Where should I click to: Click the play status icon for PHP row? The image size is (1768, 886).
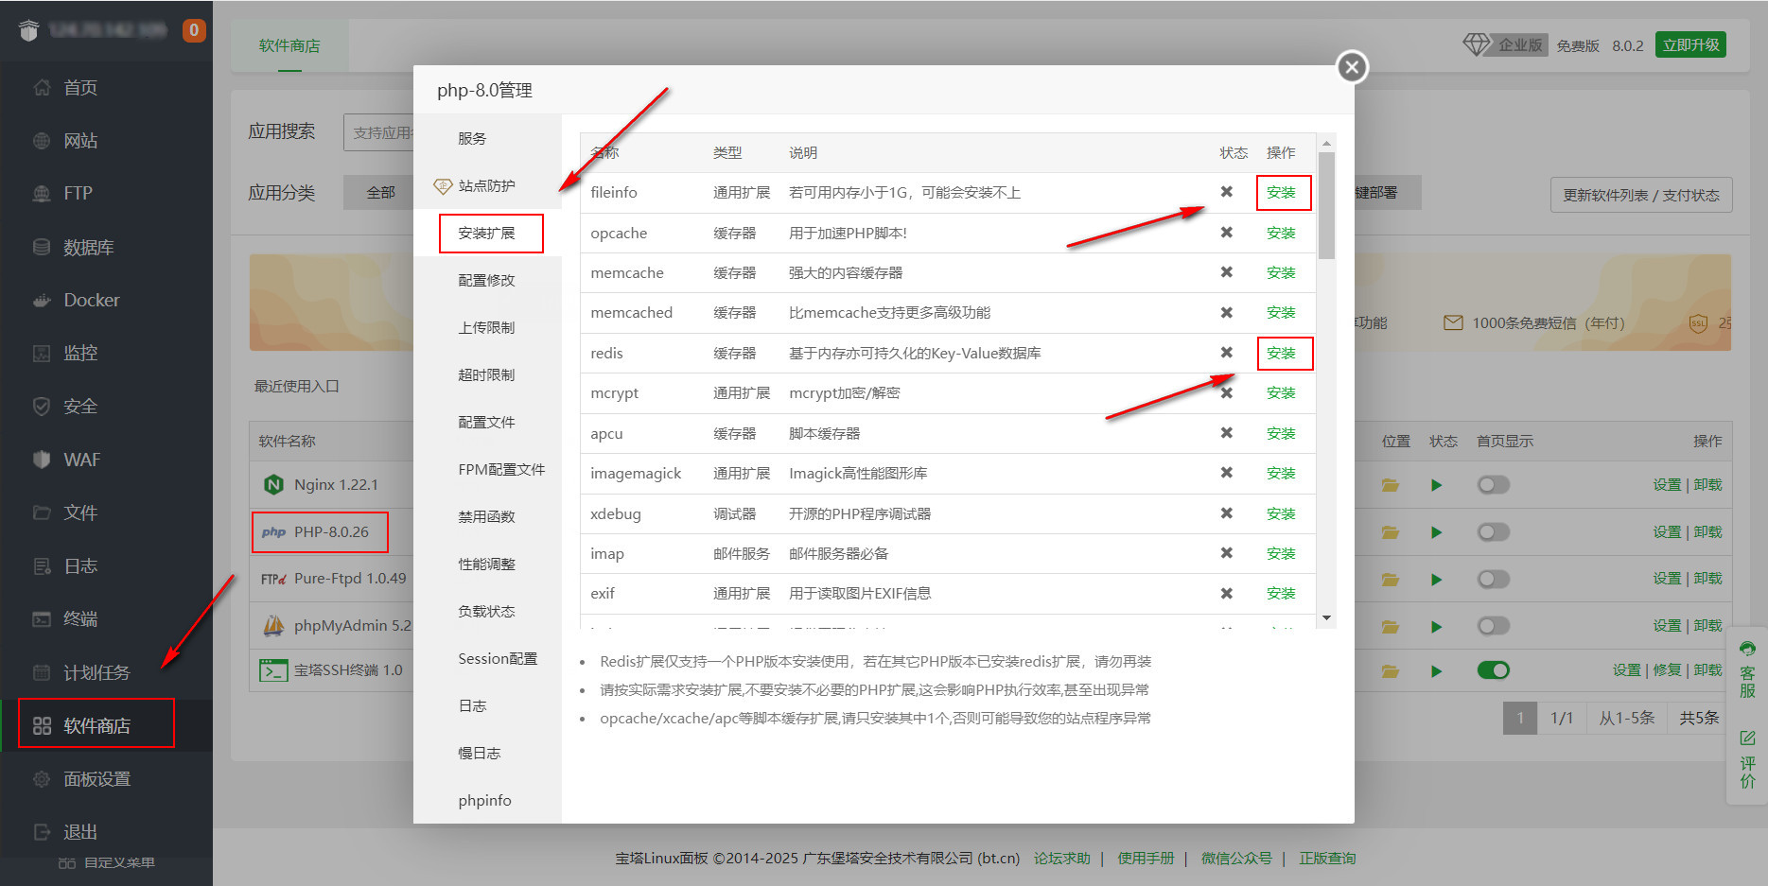(1436, 532)
